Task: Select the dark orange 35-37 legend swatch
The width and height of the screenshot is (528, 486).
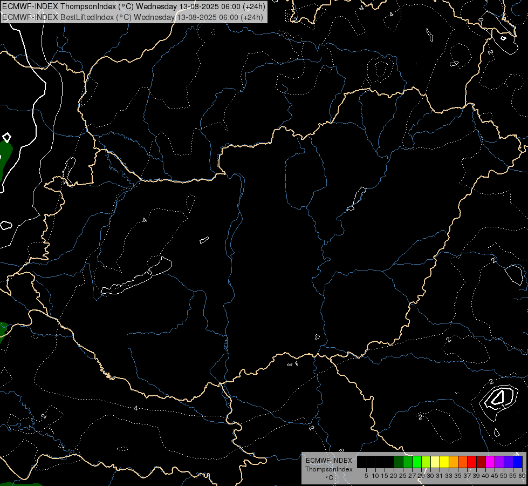Action: click(x=463, y=462)
